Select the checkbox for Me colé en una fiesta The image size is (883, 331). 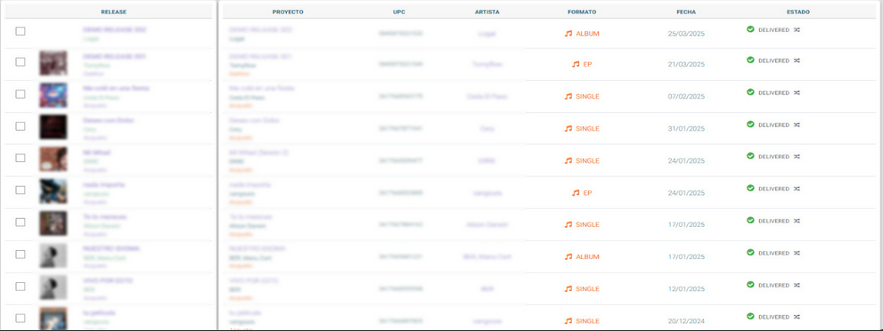20,93
